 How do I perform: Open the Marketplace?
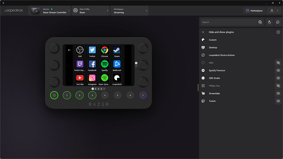pyautogui.click(x=254, y=11)
